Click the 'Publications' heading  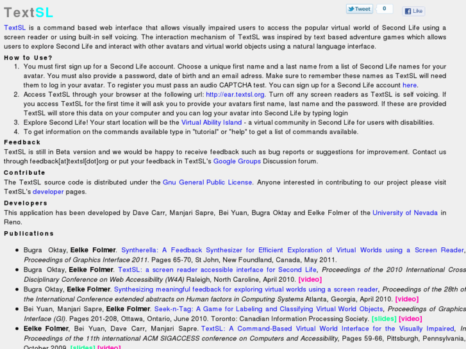[29, 234]
